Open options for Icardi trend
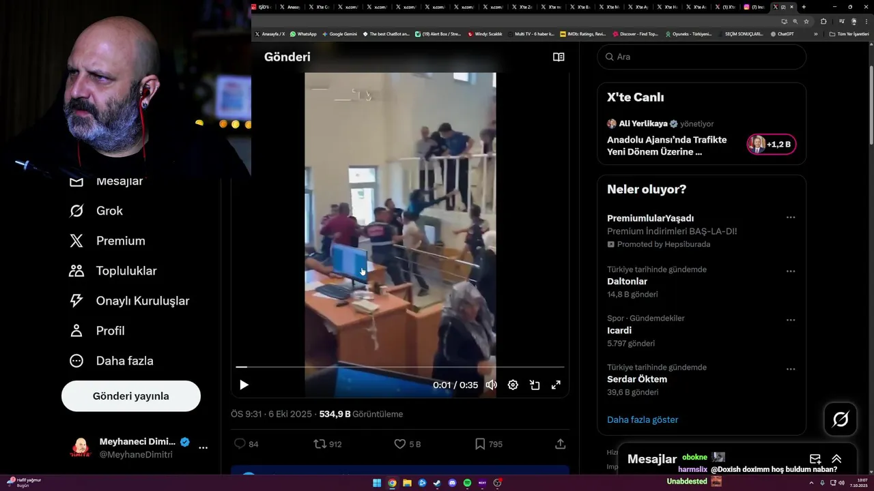874x491 pixels. (x=791, y=320)
